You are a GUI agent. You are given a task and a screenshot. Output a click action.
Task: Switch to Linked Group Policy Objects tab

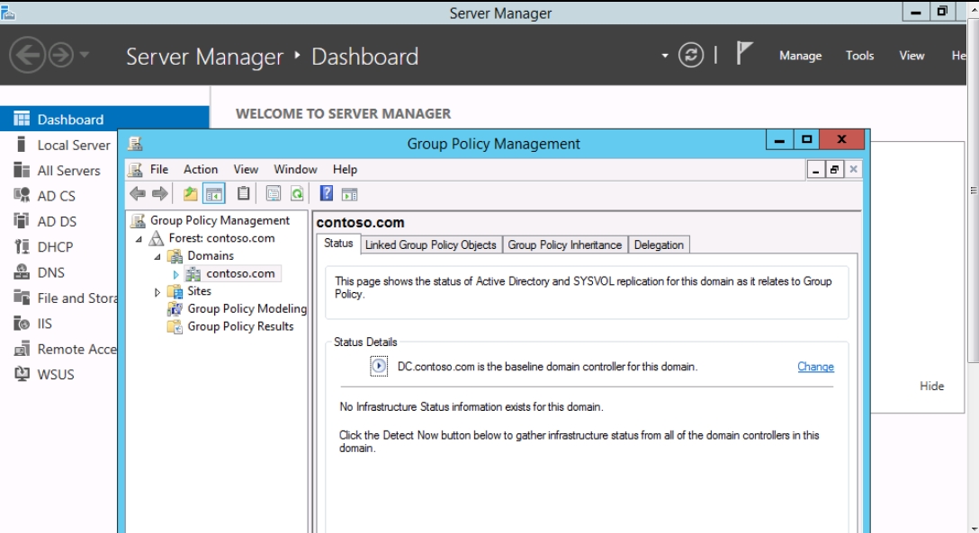point(431,245)
